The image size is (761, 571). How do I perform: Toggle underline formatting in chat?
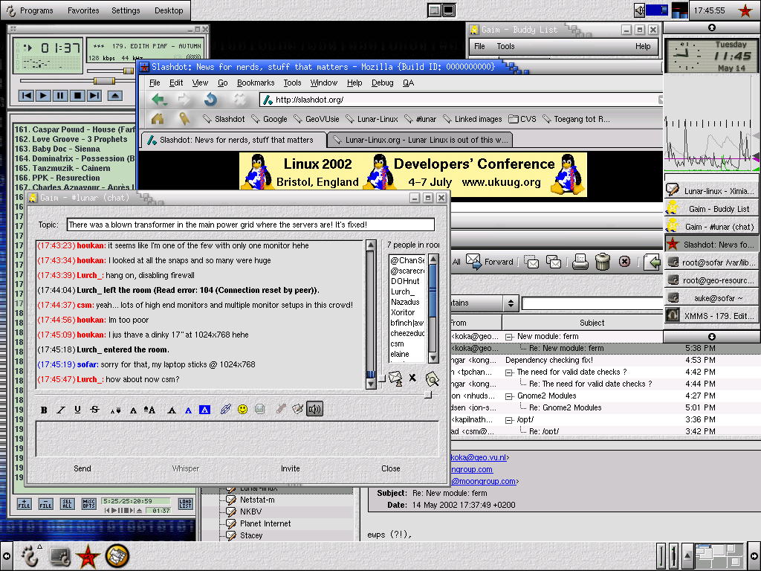pos(77,409)
